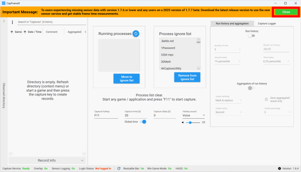The image size is (301, 172).
Task: Click the Remove from ignore list button
Action: [187, 77]
